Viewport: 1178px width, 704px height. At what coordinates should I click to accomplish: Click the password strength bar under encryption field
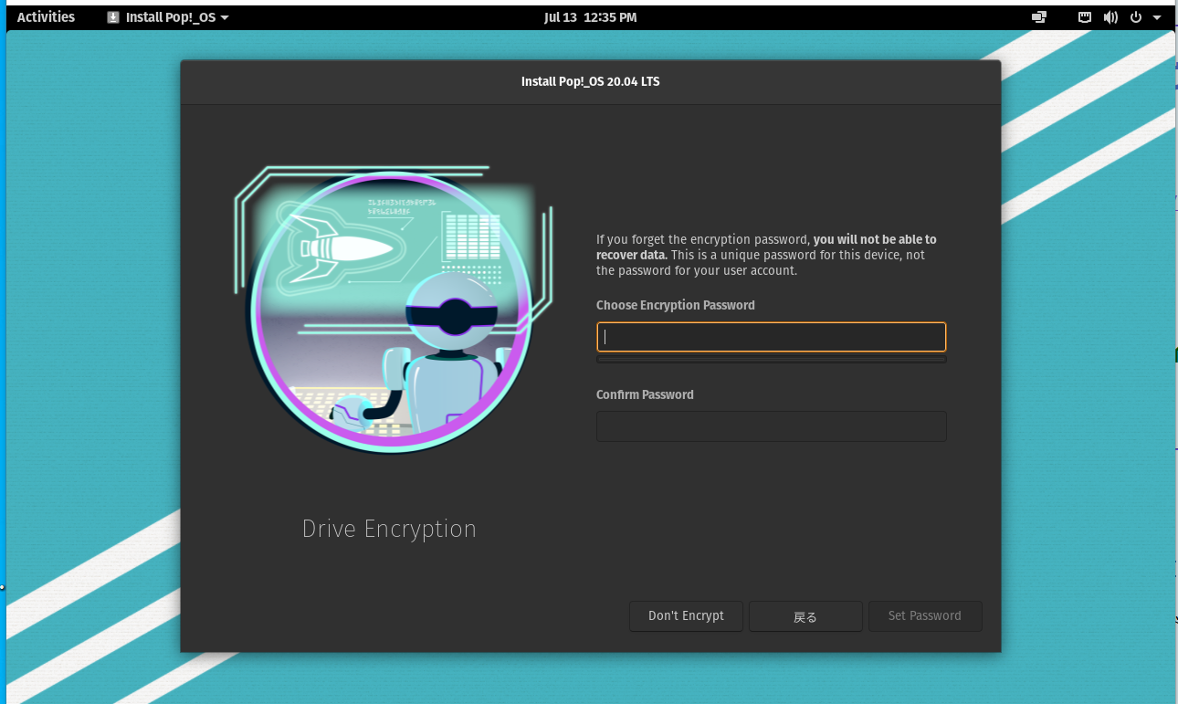tap(771, 360)
